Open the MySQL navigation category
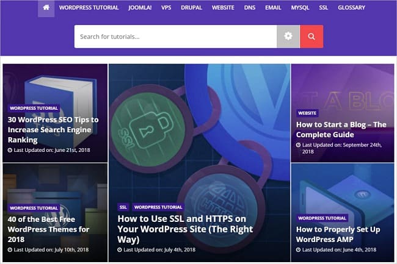The image size is (397, 264). (300, 7)
